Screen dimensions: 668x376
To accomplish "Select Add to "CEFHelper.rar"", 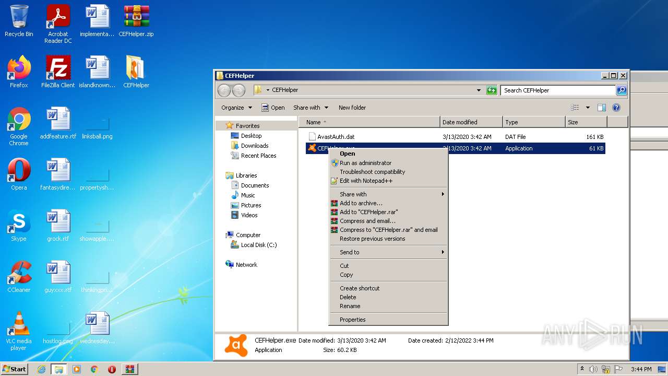I will [x=388, y=212].
